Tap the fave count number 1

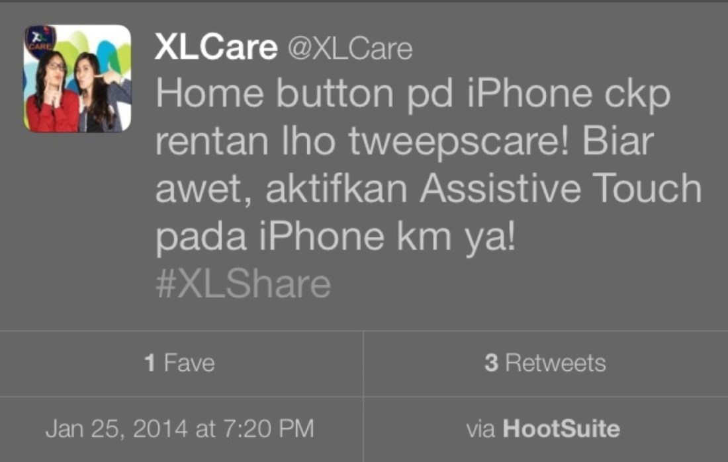(150, 363)
